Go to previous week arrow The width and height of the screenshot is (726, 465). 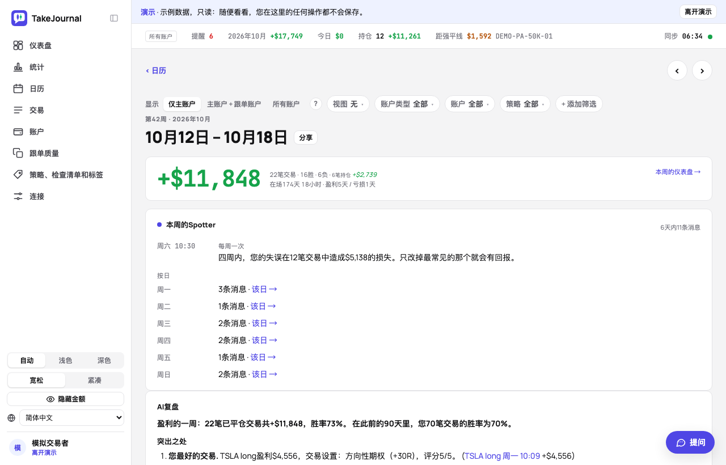click(x=677, y=70)
